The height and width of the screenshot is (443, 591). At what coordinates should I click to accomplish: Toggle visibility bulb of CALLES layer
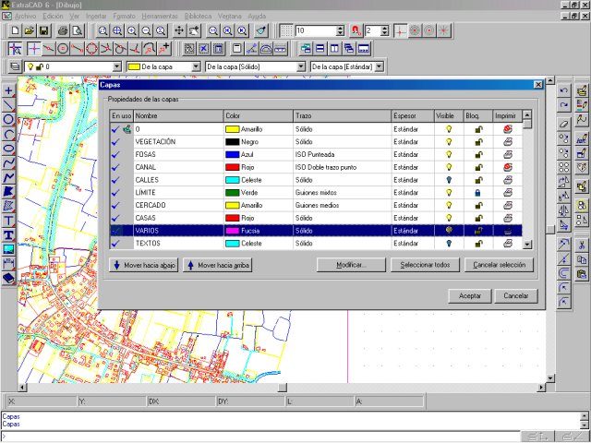(449, 180)
